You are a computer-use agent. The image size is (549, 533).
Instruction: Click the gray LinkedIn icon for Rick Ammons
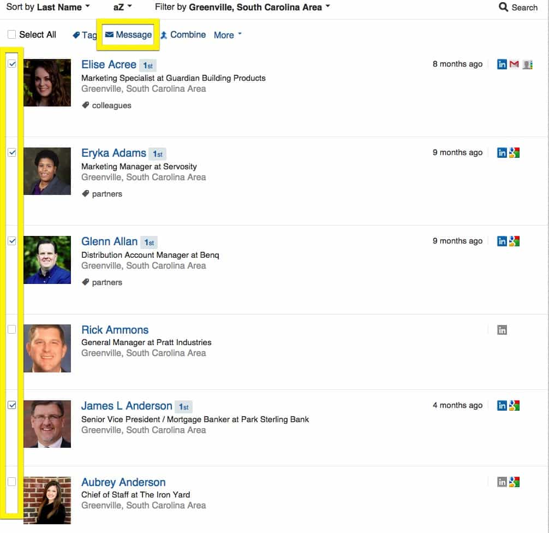[502, 330]
